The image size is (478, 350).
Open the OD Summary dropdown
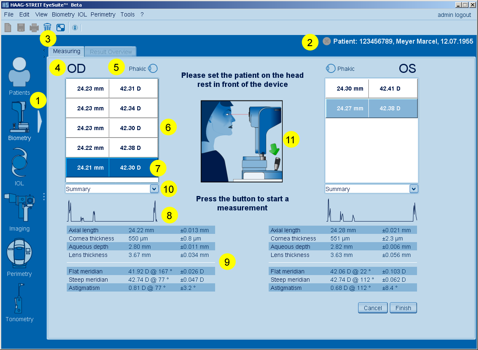click(x=154, y=189)
